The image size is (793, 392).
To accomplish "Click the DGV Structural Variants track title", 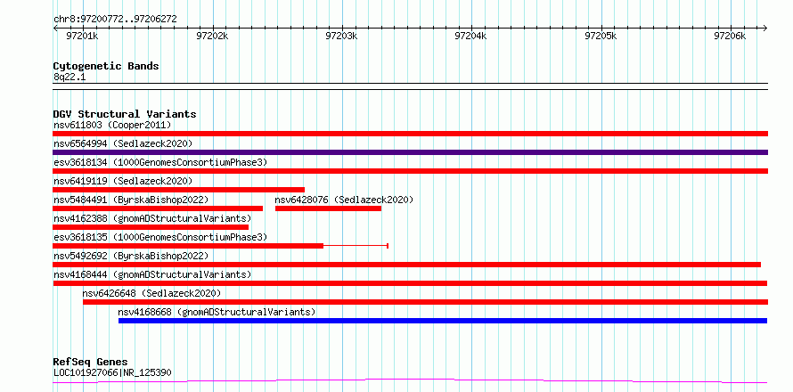I will (x=125, y=114).
